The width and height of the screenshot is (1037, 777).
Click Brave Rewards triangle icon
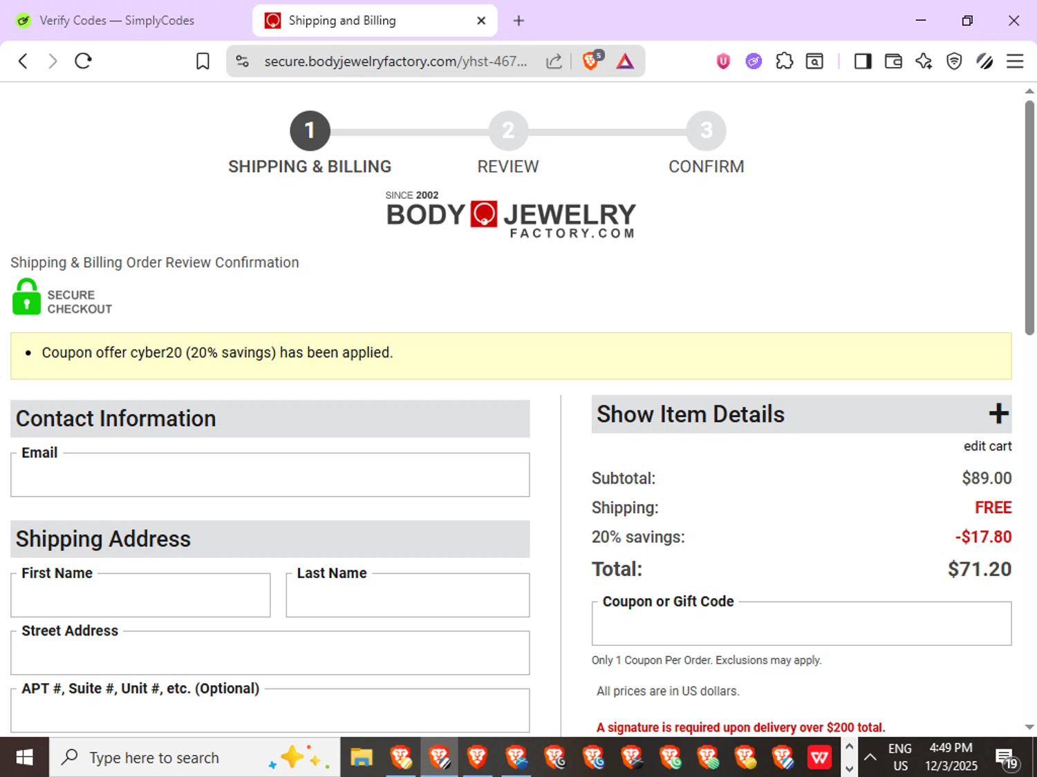(625, 61)
